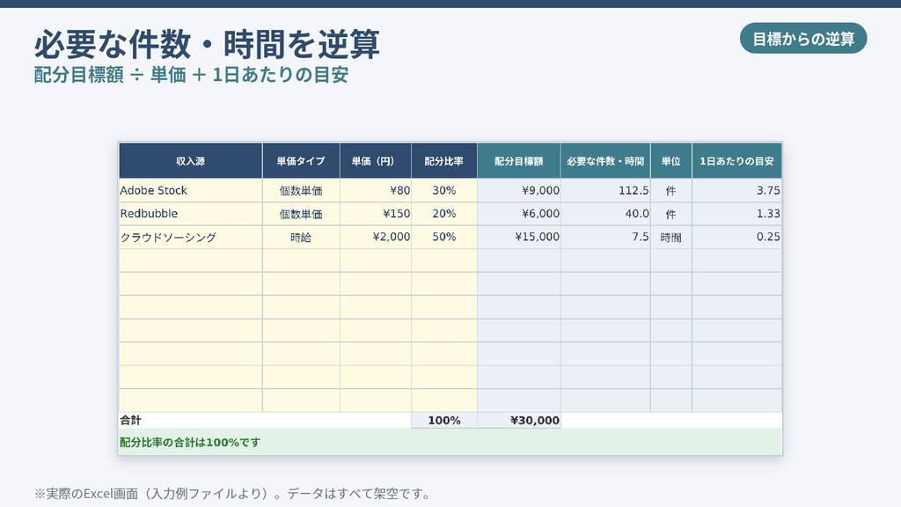Click the ¥2,000 unit price cell
The width and height of the screenshot is (901, 507).
pos(375,237)
